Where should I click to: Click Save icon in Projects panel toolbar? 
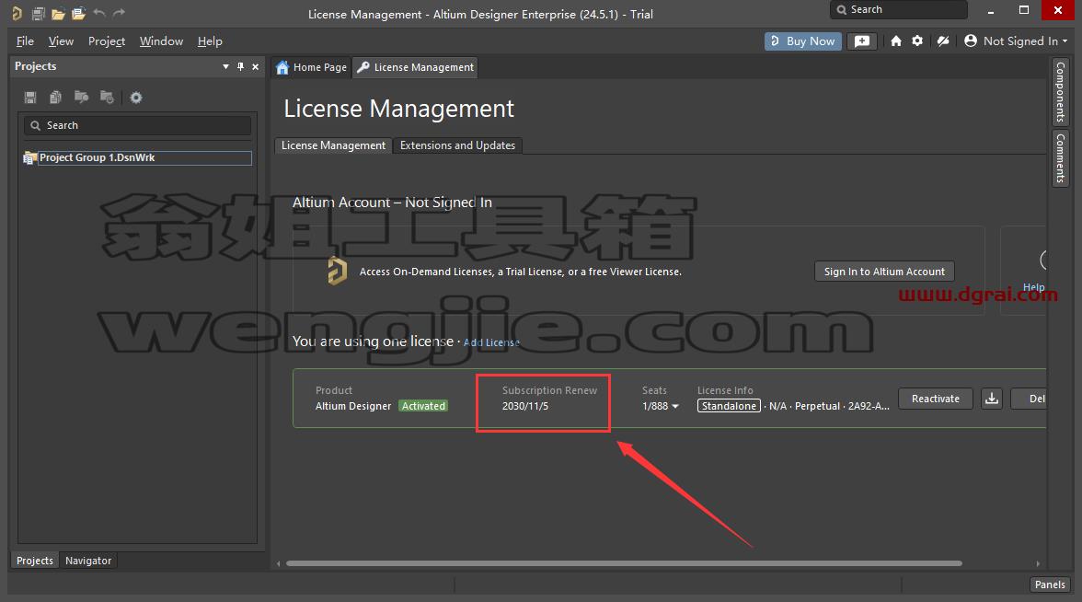click(x=30, y=98)
